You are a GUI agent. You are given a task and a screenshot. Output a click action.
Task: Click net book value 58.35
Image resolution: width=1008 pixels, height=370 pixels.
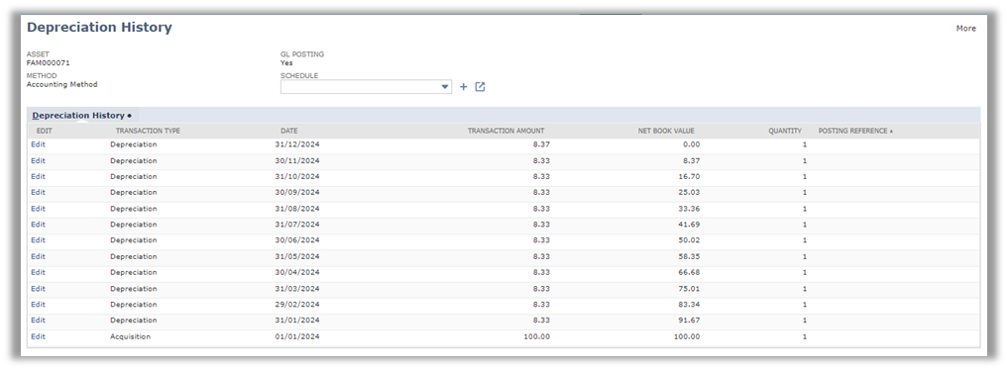[x=689, y=256]
